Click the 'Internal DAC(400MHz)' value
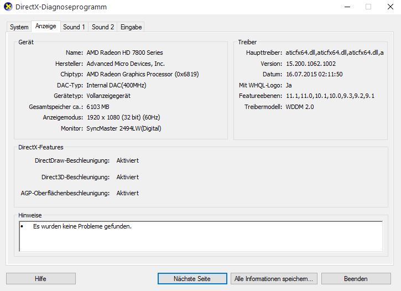401x291 pixels. [116, 85]
